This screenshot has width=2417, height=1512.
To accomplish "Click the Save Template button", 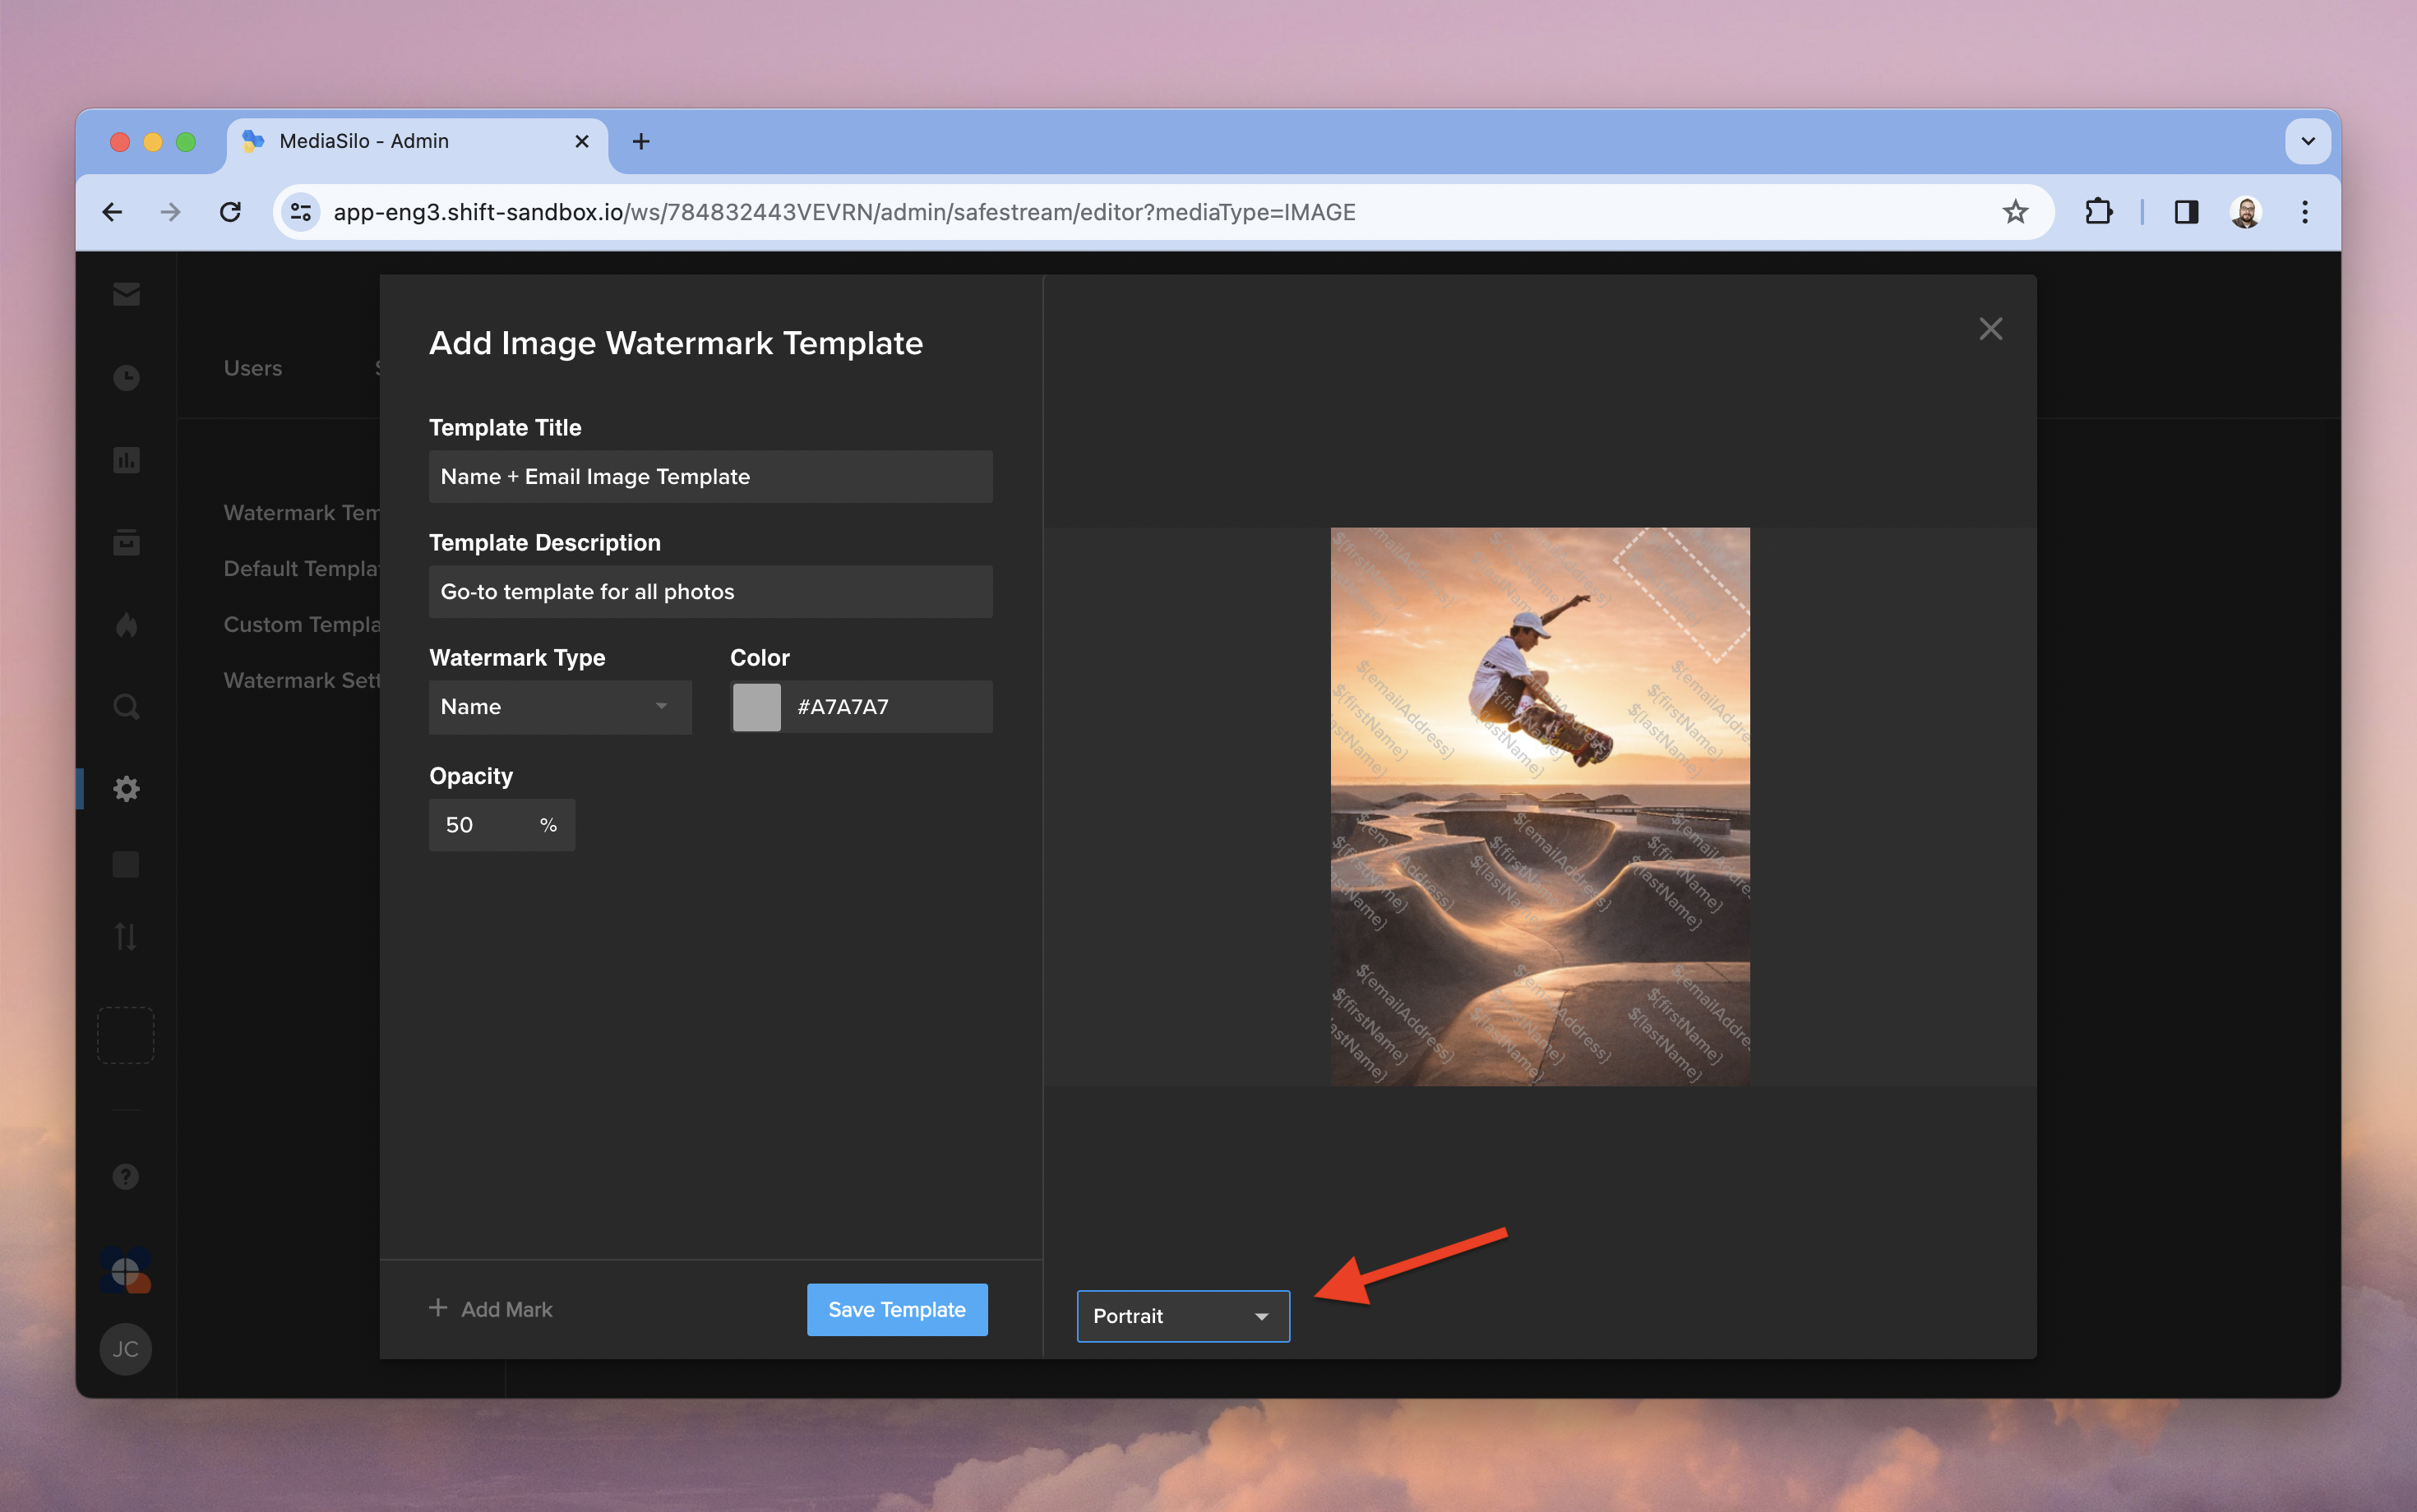I will 898,1310.
